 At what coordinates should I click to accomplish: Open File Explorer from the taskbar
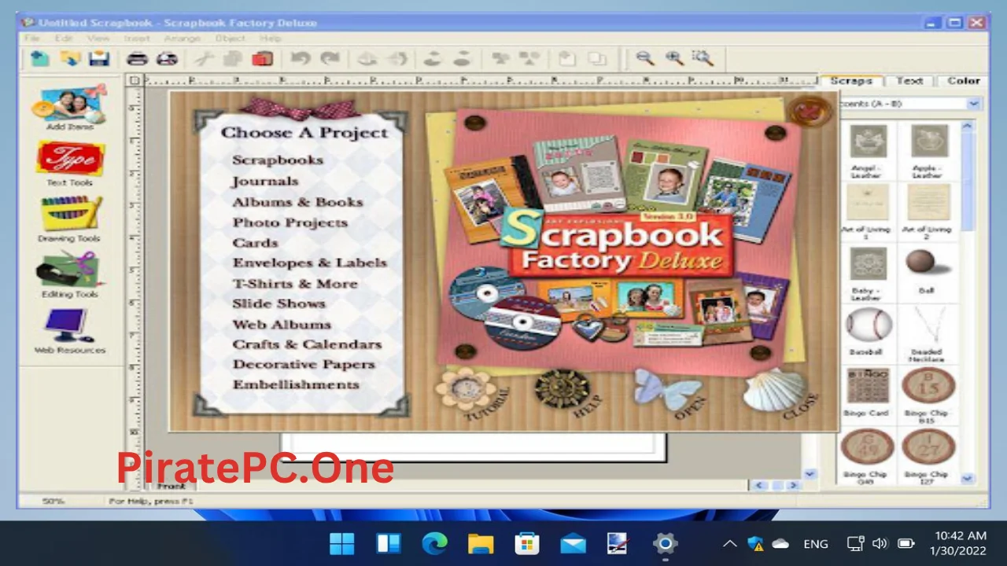coord(481,543)
